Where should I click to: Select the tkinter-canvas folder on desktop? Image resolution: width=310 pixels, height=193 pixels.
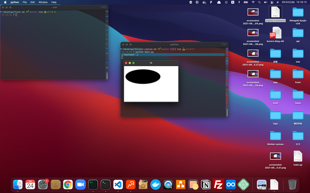coord(275,138)
